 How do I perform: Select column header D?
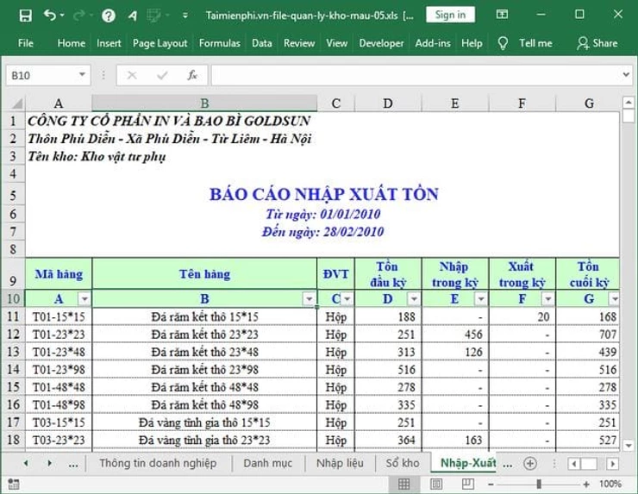click(x=388, y=103)
